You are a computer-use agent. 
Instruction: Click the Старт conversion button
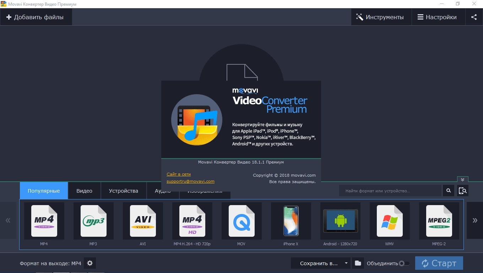(439, 263)
